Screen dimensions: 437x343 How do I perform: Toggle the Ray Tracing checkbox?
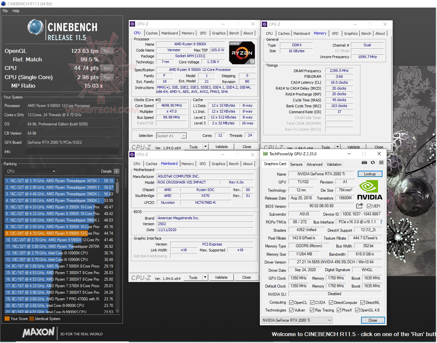pyautogui.click(x=312, y=310)
